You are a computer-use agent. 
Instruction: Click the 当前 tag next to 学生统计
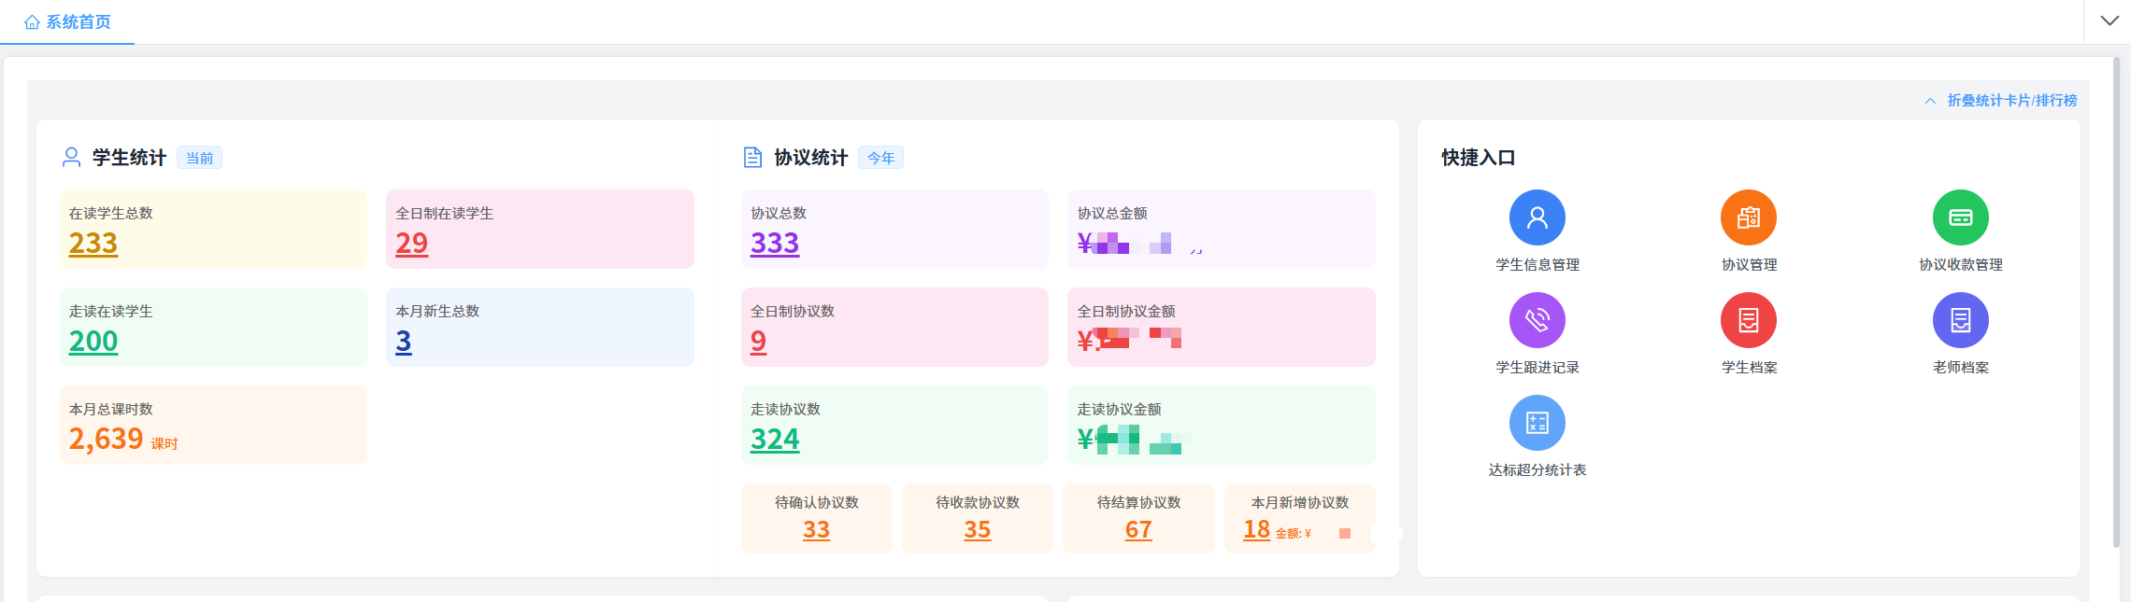click(x=199, y=158)
